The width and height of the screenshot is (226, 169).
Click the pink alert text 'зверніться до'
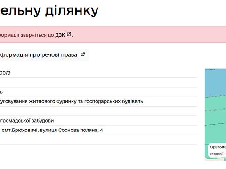37,35
